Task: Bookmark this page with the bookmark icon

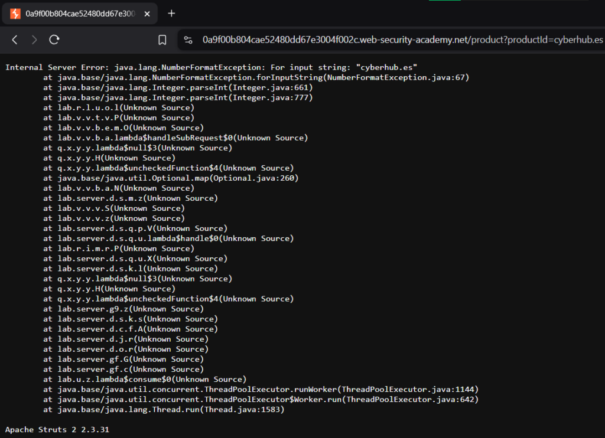Action: click(162, 40)
